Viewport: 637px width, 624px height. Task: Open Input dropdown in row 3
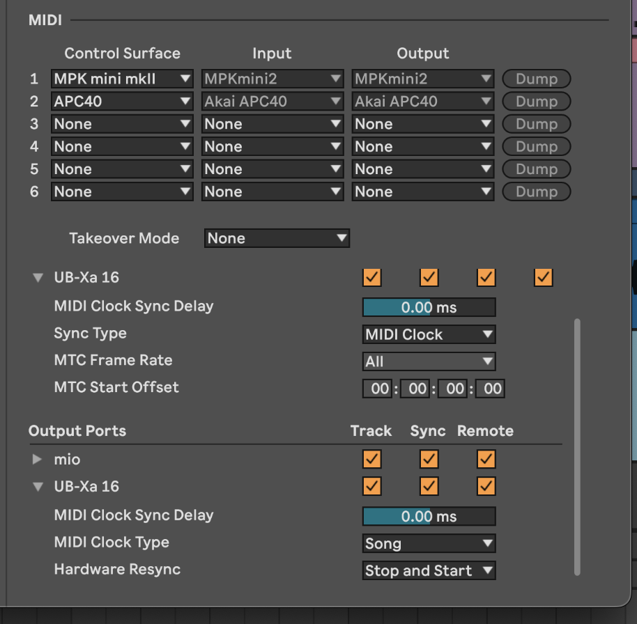click(x=273, y=124)
